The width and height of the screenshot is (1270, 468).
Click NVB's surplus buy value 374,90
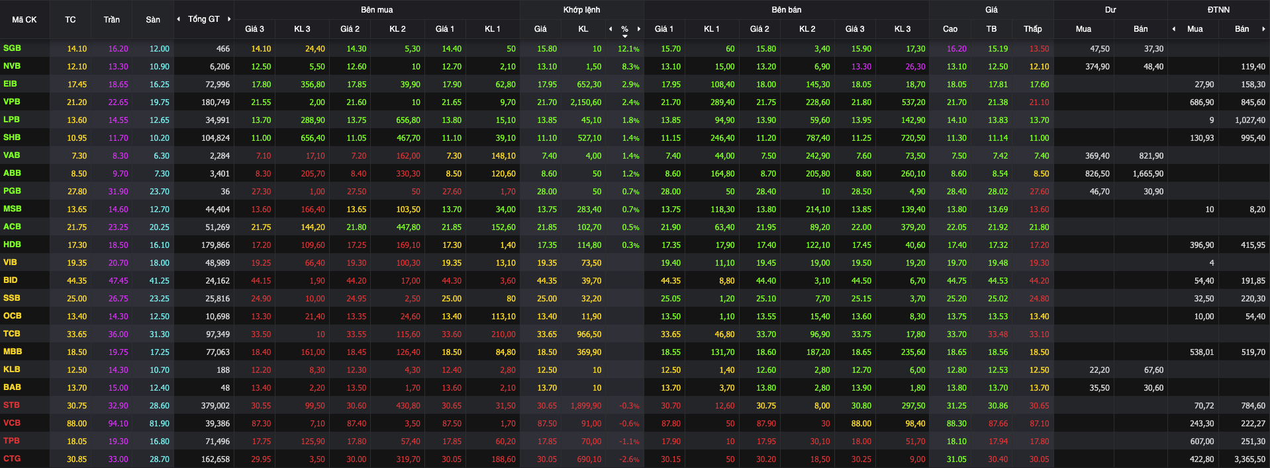1097,67
